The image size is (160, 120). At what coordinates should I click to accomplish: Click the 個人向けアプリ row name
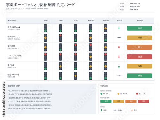14,36
